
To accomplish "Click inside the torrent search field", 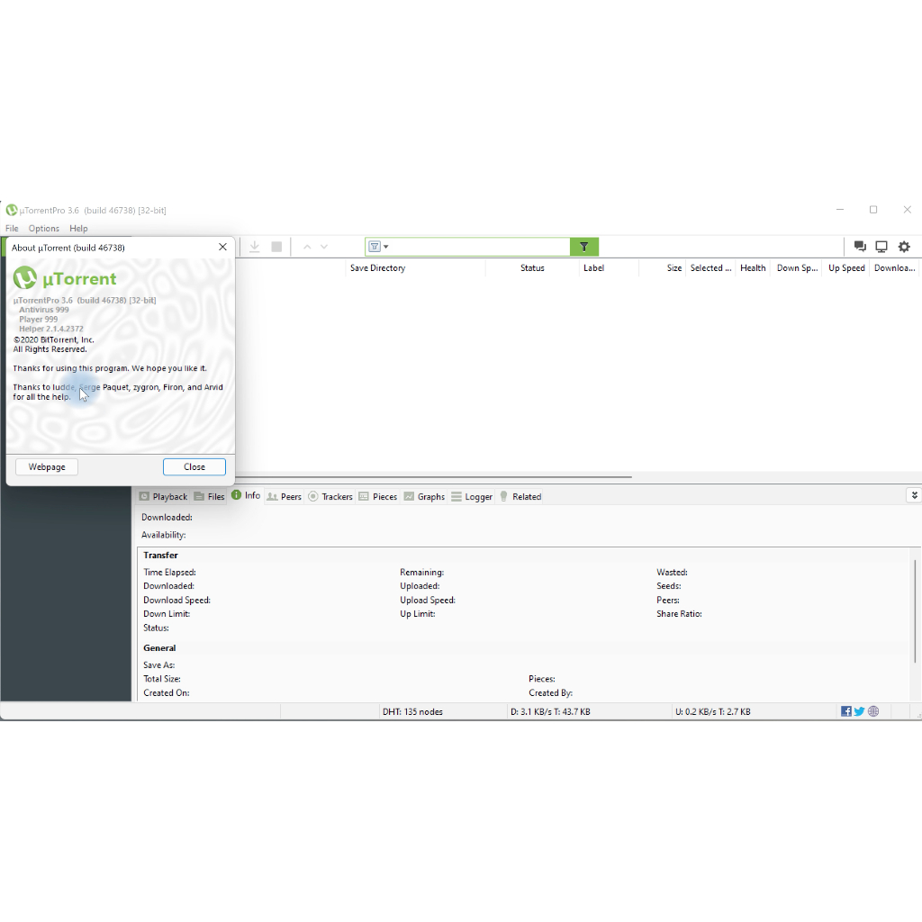I will click(477, 247).
